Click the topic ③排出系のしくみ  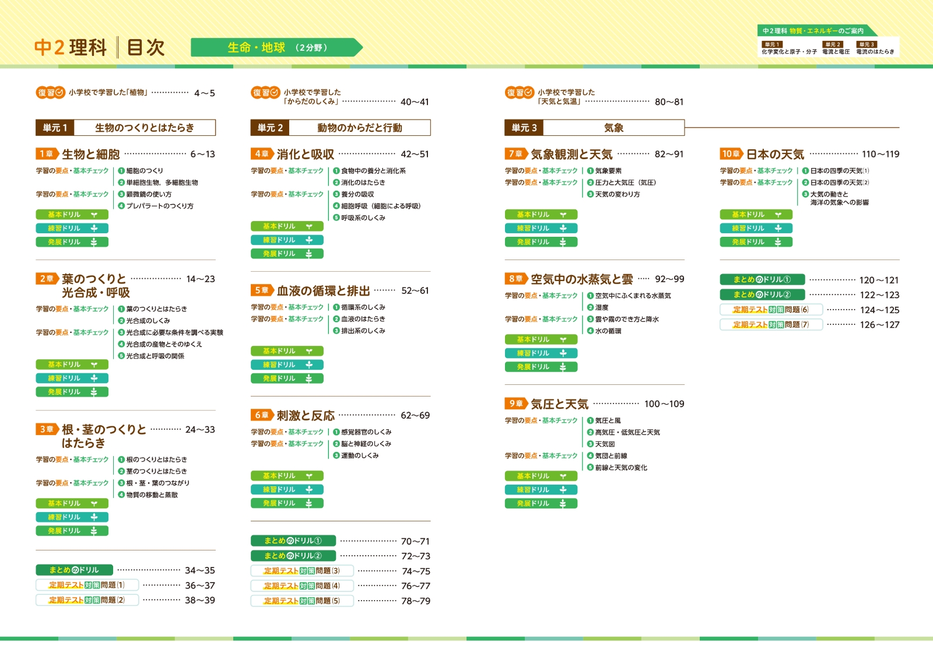click(x=359, y=331)
